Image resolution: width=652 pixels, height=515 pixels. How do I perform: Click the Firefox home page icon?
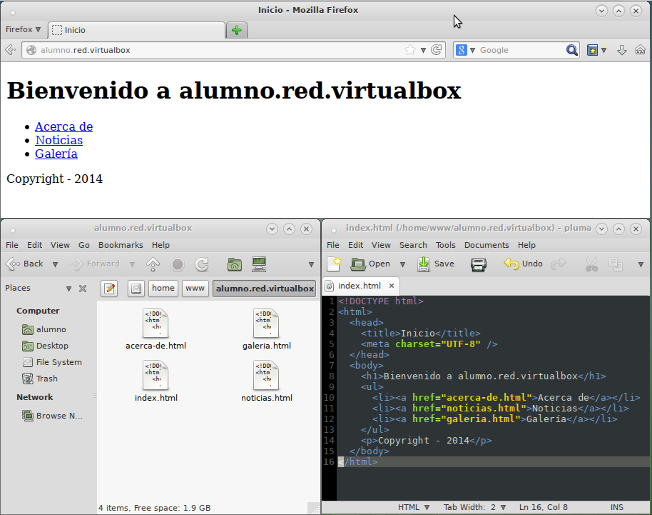point(640,50)
